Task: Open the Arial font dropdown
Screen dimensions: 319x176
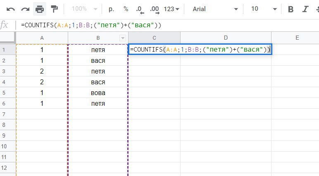Action: tap(215, 9)
